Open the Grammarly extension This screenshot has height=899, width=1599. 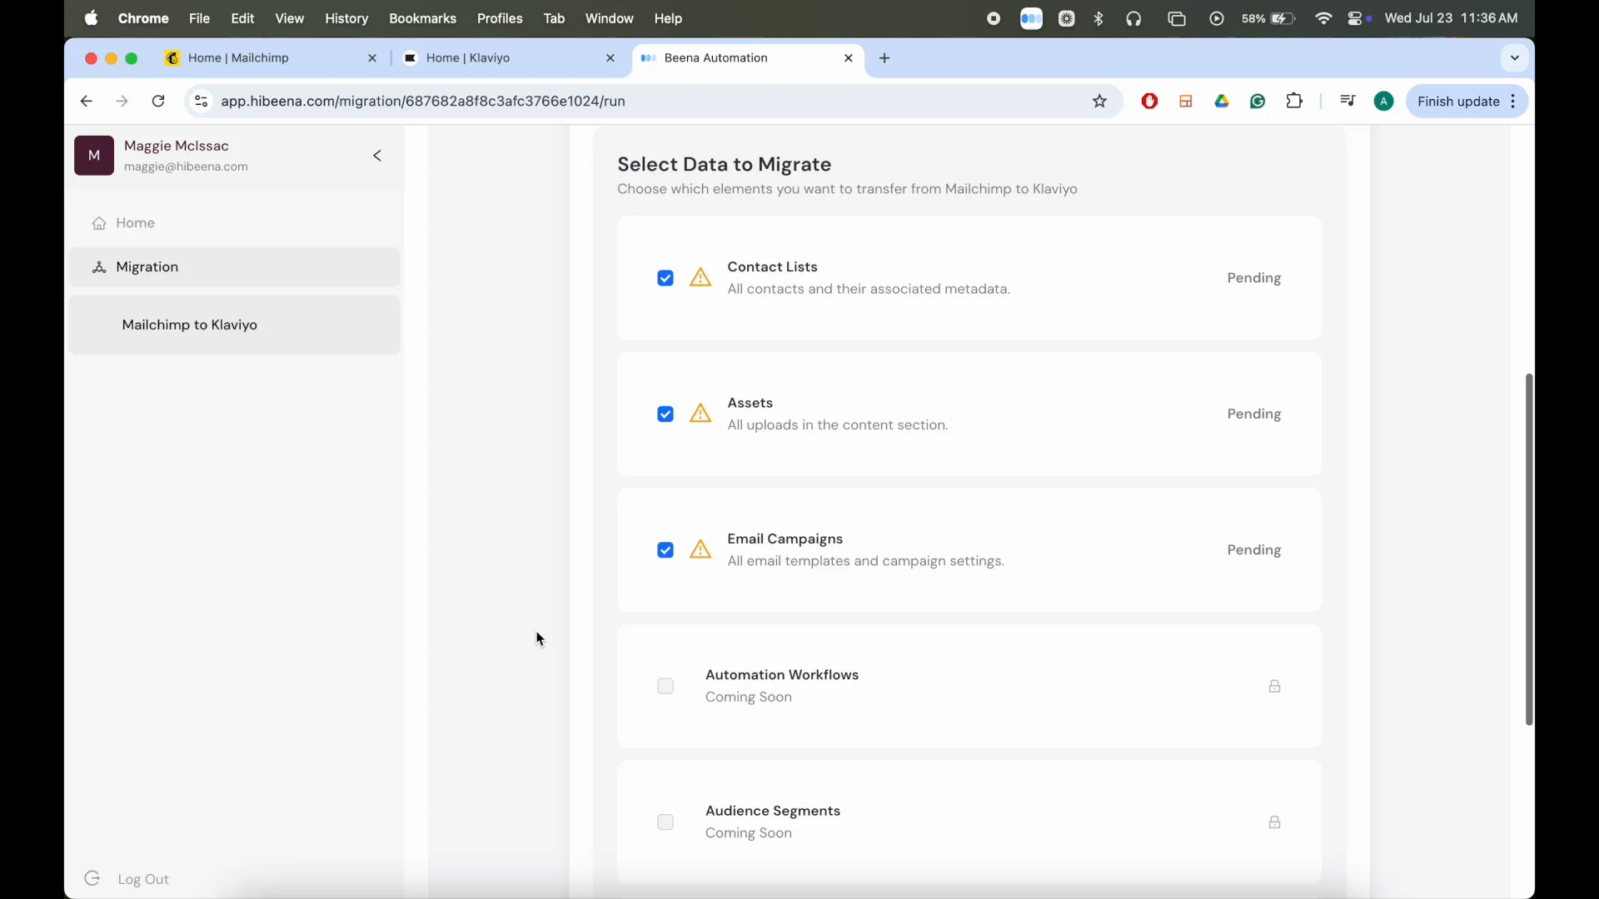pyautogui.click(x=1258, y=101)
